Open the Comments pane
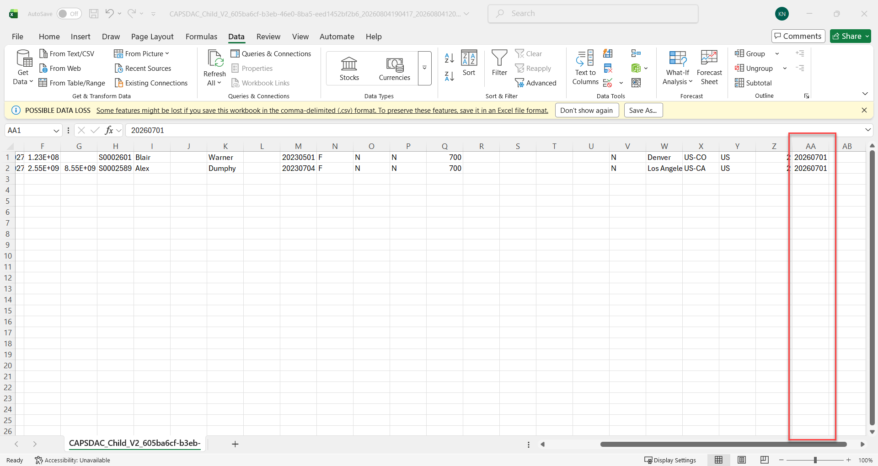Screen dimensions: 878x466 (x=798, y=36)
